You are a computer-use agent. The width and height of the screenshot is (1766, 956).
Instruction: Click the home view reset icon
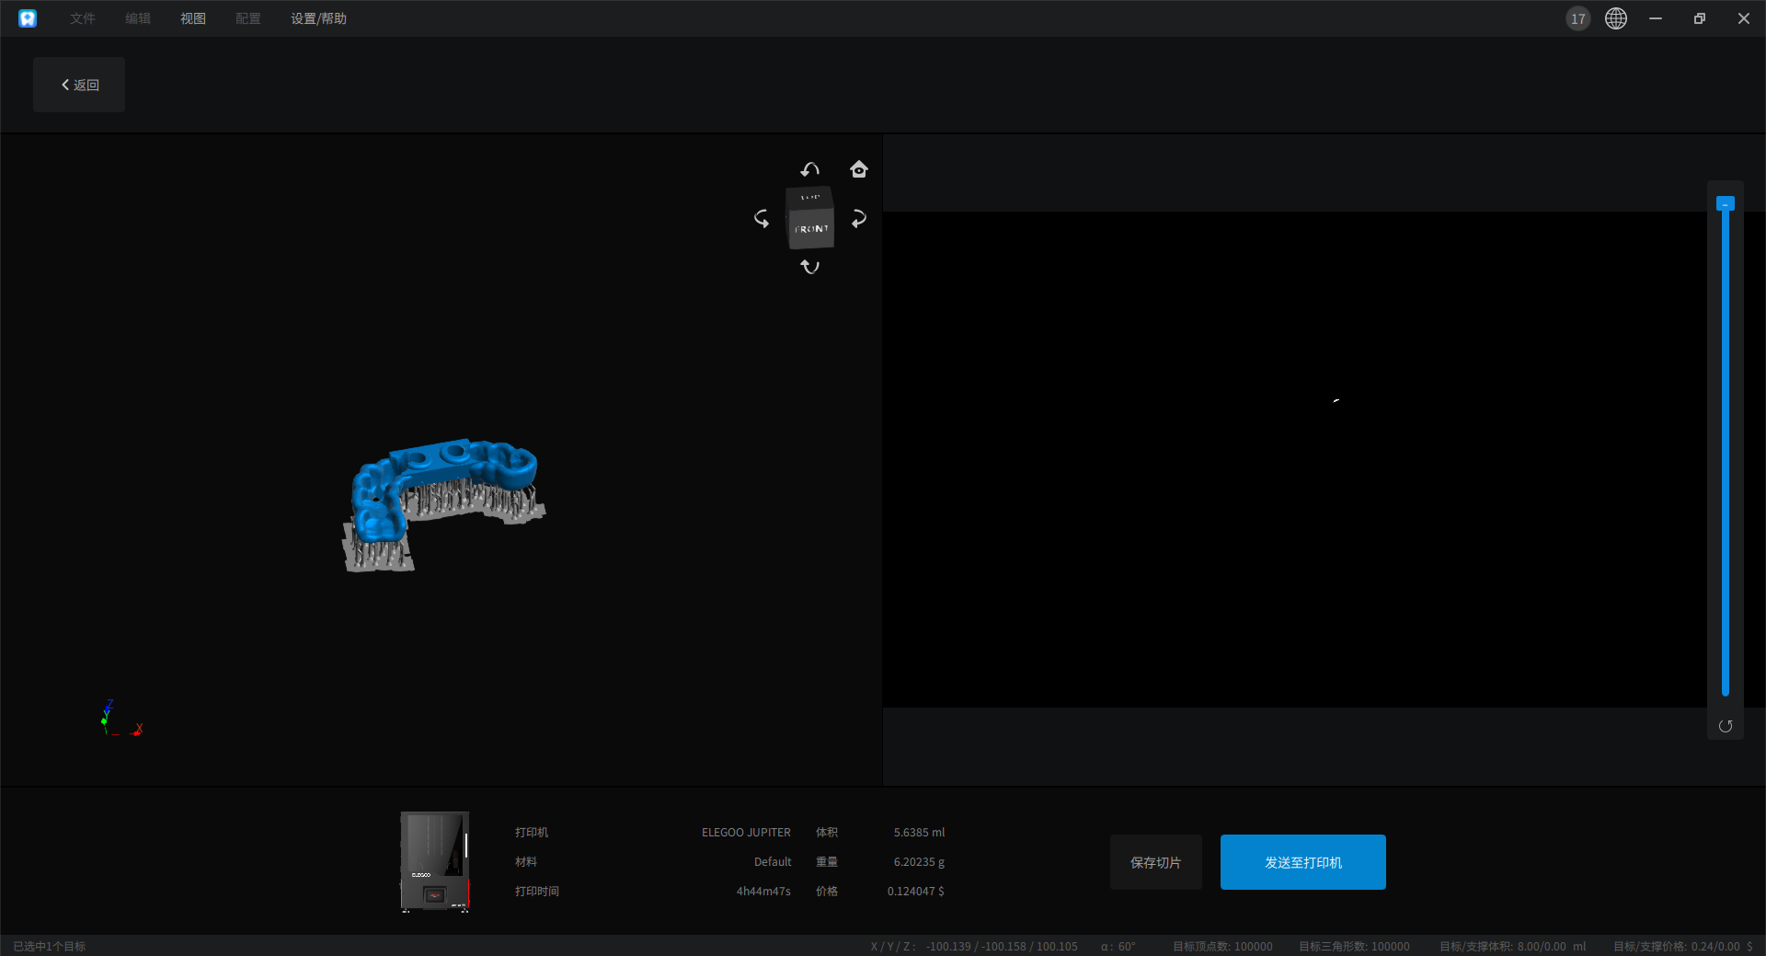tap(858, 169)
